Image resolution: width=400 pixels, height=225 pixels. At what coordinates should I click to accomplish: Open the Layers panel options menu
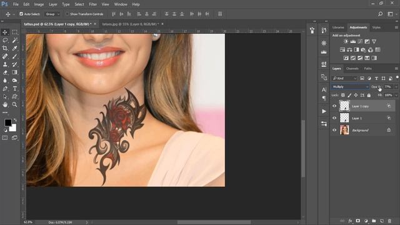point(396,68)
